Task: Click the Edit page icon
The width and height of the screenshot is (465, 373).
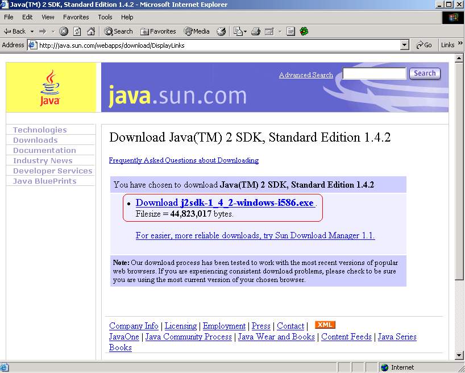Action: tap(269, 31)
